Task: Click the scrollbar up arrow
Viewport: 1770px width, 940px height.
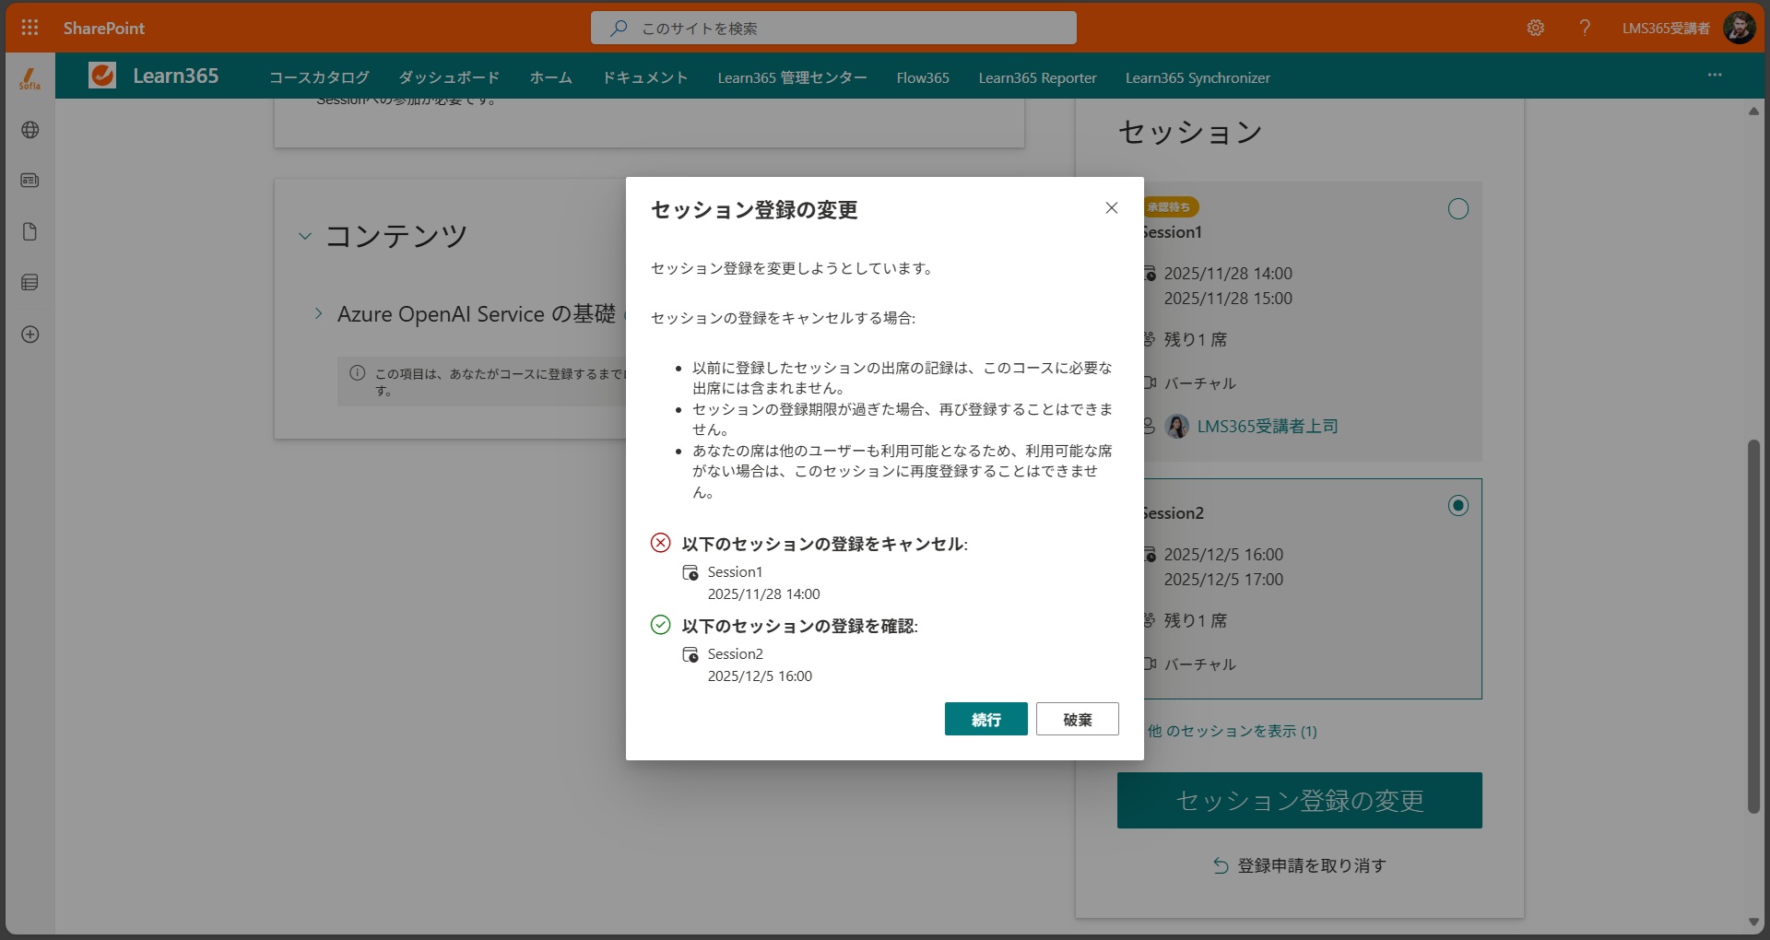Action: coord(1753,111)
